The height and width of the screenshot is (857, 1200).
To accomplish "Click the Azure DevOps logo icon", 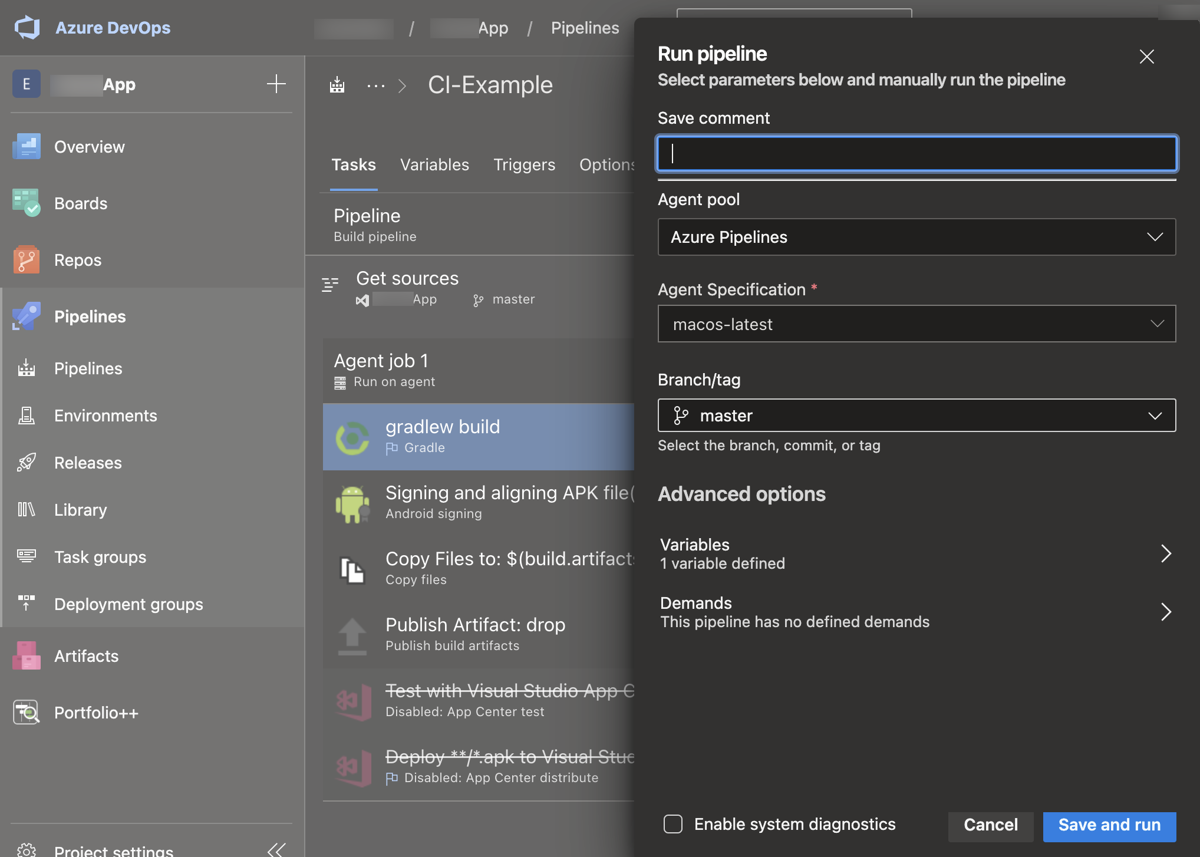I will (x=27, y=28).
